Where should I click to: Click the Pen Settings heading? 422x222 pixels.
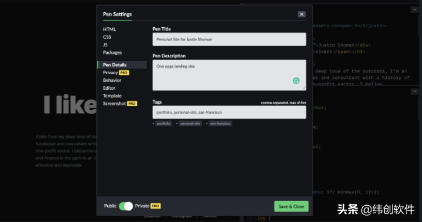pos(117,14)
